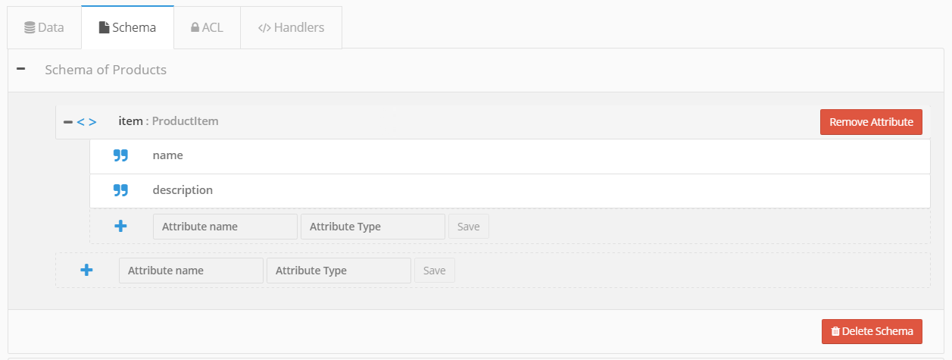
Task: Open the Handlers tab
Action: click(291, 28)
